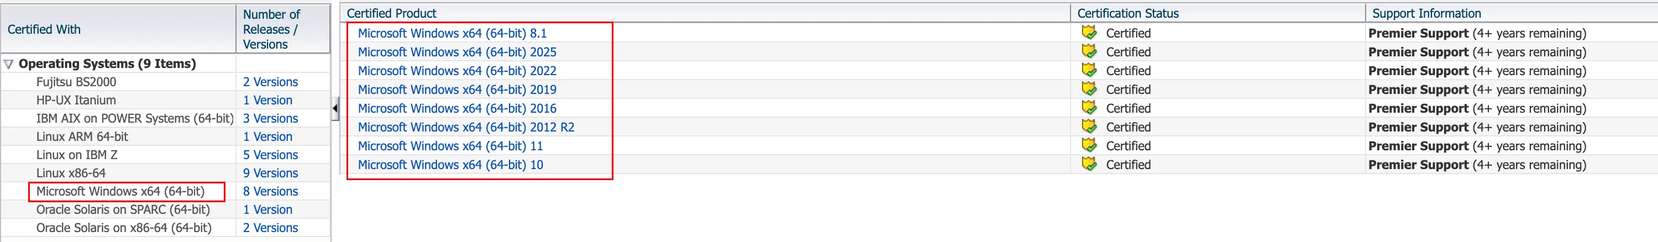Select Oracle Solaris on SPARC (64-bit) item
Viewport: 1658px width, 242px height.
(x=123, y=210)
